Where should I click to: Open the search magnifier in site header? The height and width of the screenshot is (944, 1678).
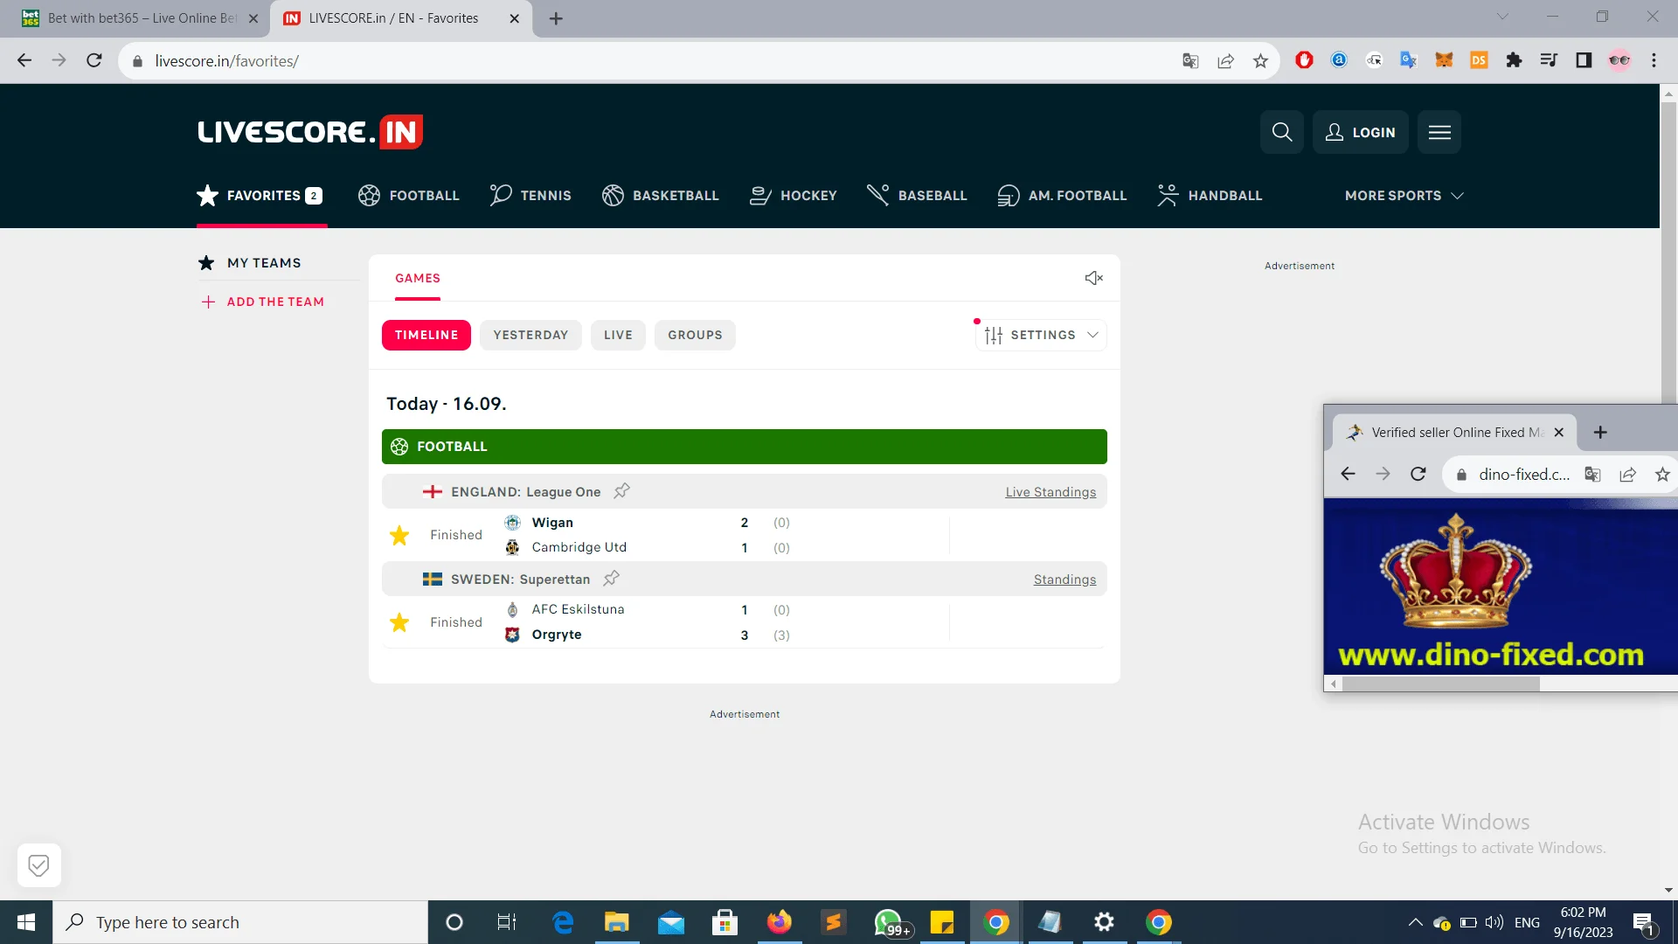click(1281, 132)
